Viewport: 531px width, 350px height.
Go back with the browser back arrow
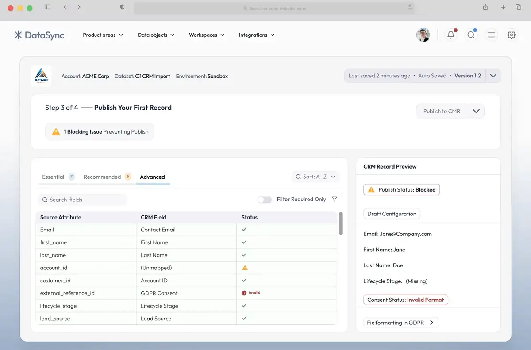coord(65,7)
